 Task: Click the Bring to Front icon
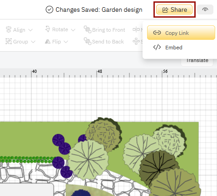coord(88,29)
